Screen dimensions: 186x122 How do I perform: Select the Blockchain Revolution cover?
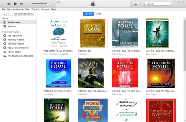pyautogui.click(x=127, y=110)
